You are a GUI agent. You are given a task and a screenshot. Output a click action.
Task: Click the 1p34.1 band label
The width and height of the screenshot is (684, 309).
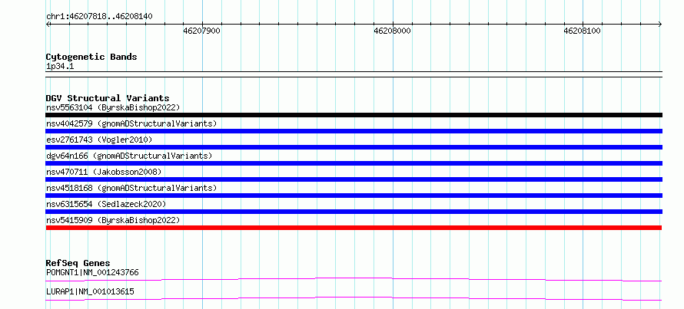click(60, 67)
